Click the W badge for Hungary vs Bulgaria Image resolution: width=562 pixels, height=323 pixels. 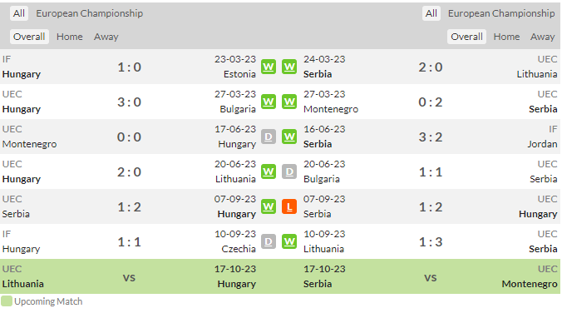click(x=269, y=102)
